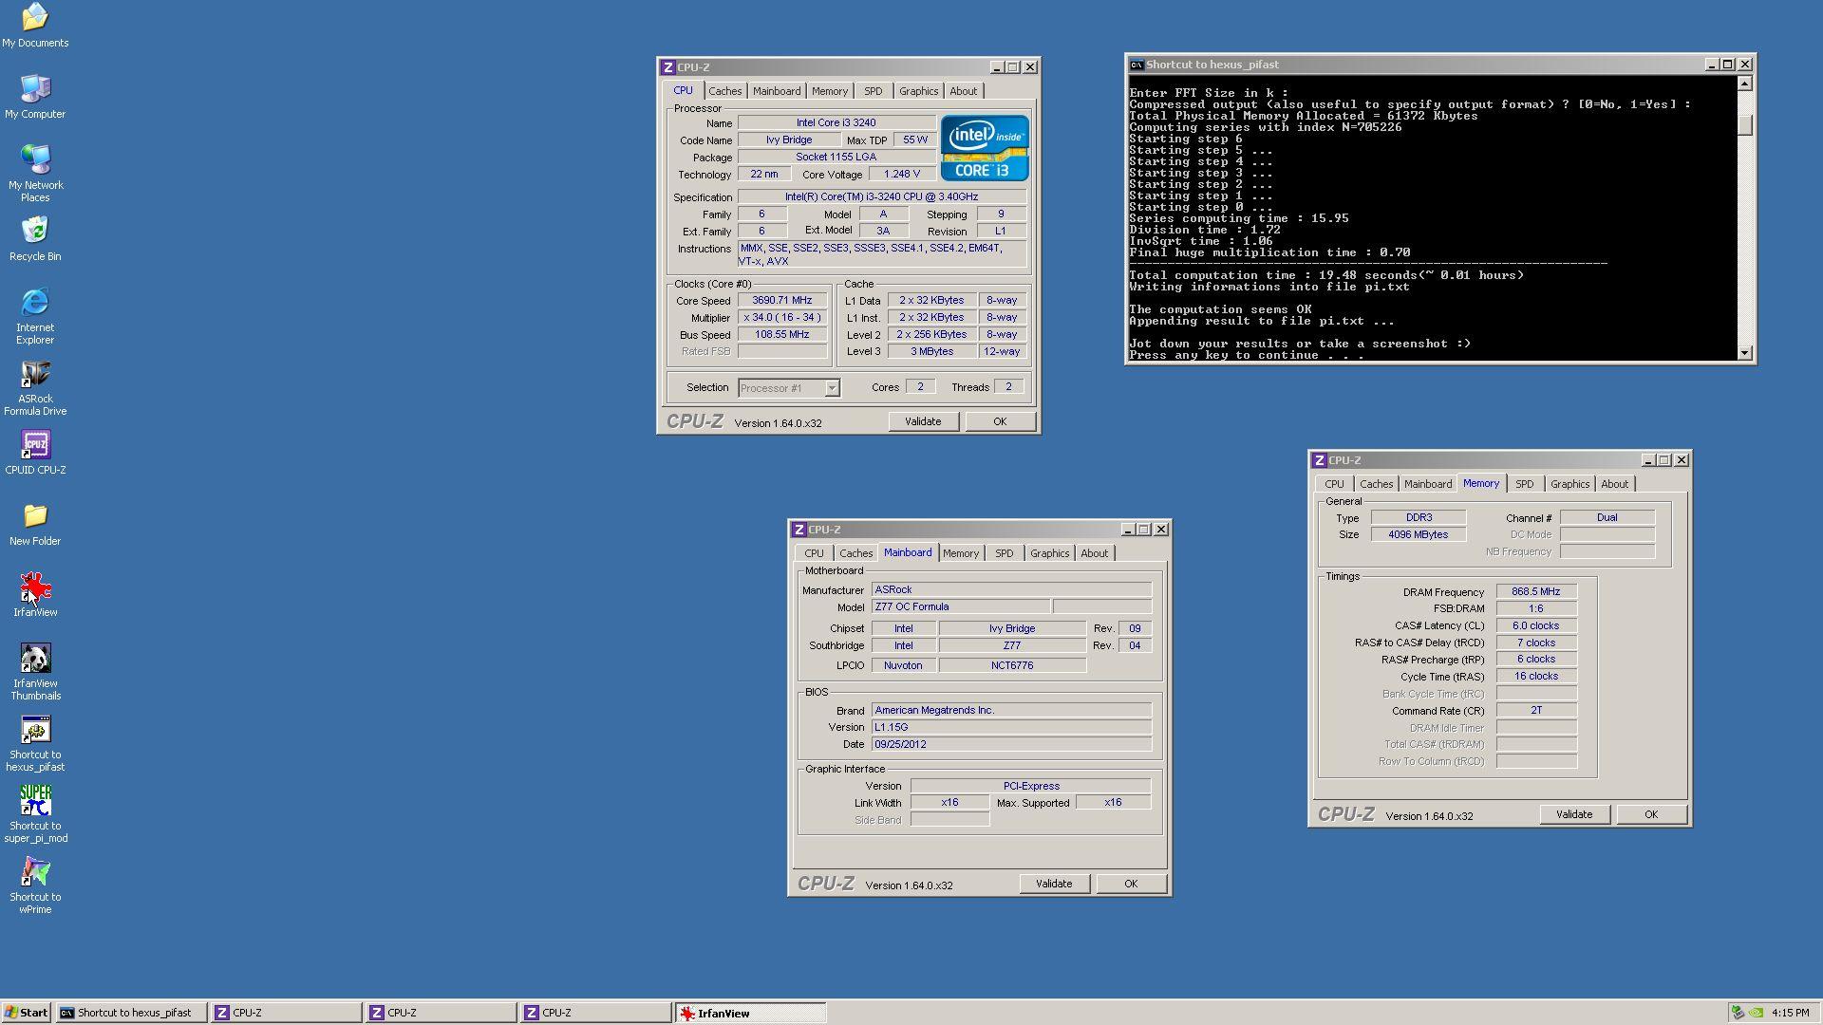
Task: Select IrfanView desktop icon
Action: point(35,595)
